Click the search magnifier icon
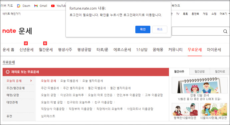The height and width of the screenshot is (125, 230). coord(225,31)
